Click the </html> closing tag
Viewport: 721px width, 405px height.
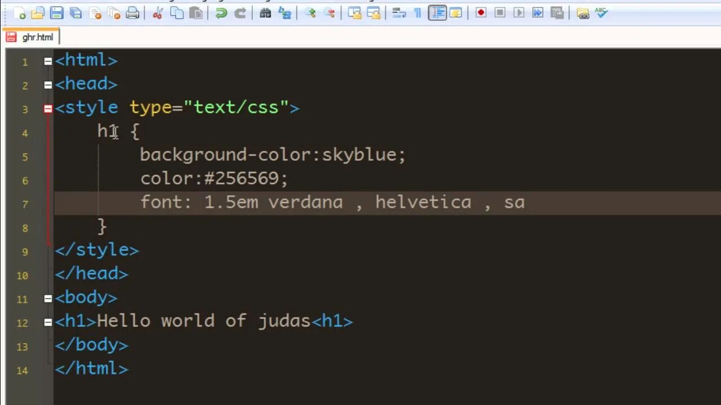[91, 368]
